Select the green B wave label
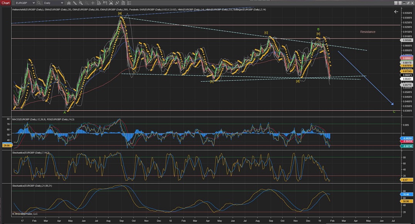Screen dimensions: 415x224 [x=318, y=29]
